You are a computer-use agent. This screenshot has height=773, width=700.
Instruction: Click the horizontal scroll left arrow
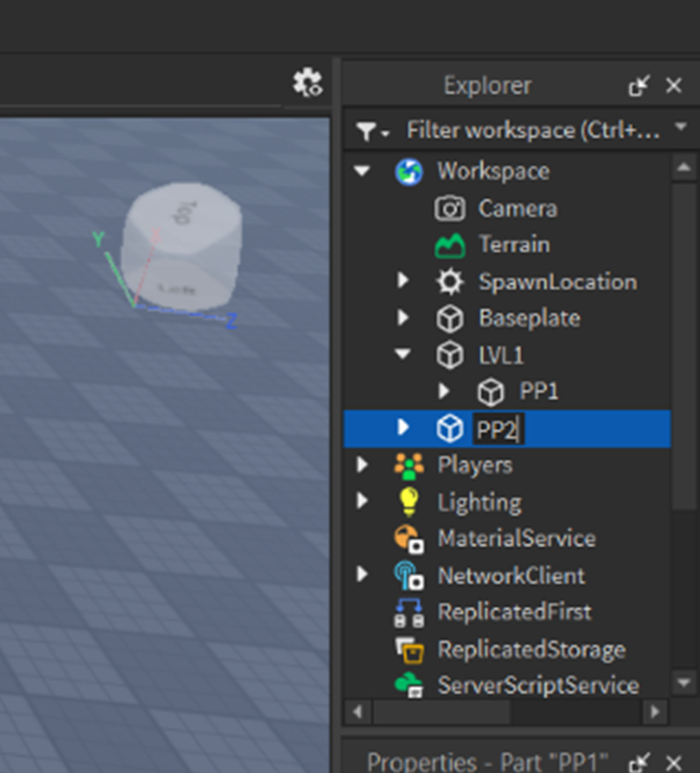pyautogui.click(x=358, y=712)
